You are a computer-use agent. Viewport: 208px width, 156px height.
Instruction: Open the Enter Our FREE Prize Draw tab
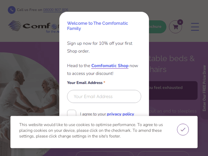pyautogui.click(x=204, y=88)
